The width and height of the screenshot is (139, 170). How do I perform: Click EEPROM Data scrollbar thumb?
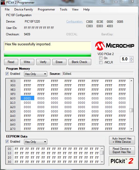point(102,153)
